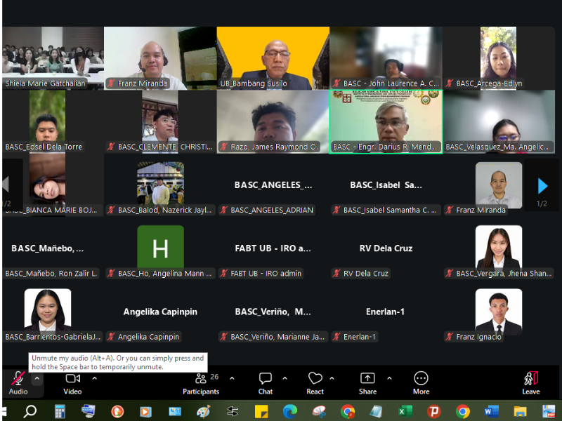Select the BASC_Velasquez video tile
The width and height of the screenshot is (562, 421).
tap(499, 121)
